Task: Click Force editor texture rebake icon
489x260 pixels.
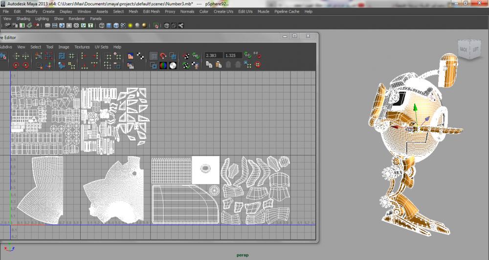Action: (x=186, y=65)
